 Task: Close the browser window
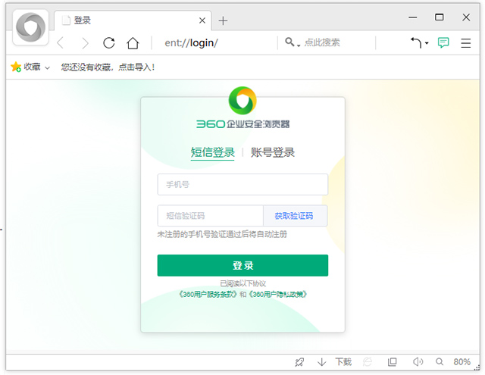tap(466, 17)
